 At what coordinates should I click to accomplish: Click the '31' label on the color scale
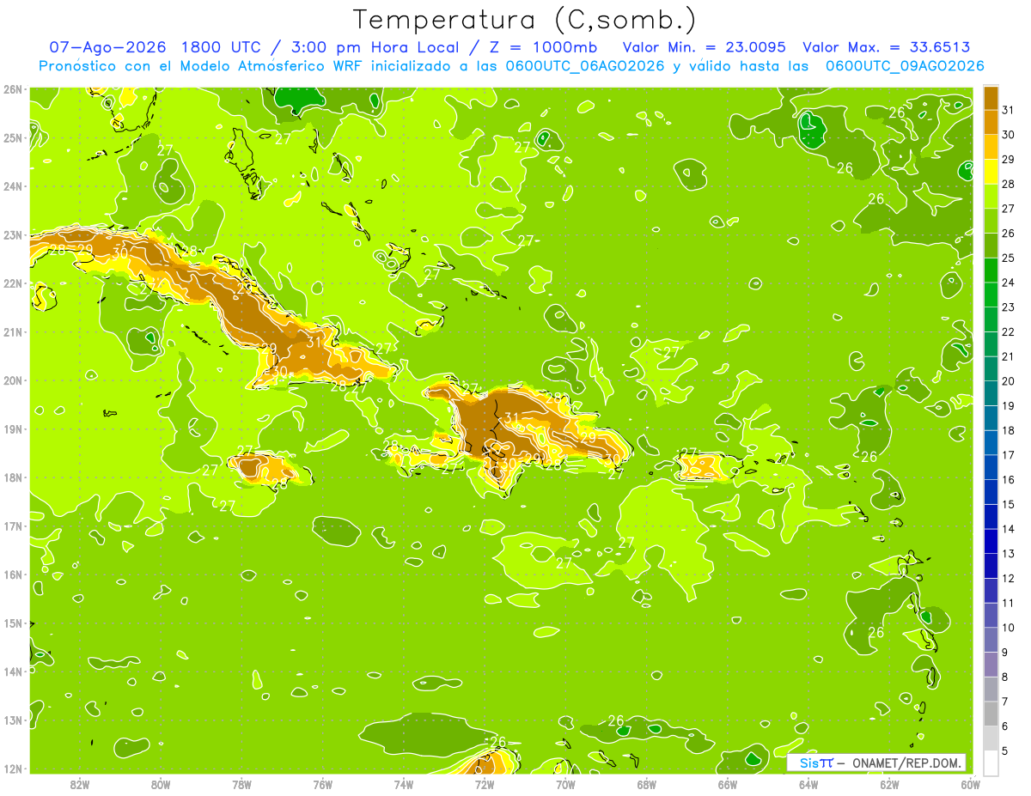pos(1009,110)
